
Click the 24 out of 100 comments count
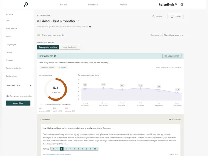[175, 119]
